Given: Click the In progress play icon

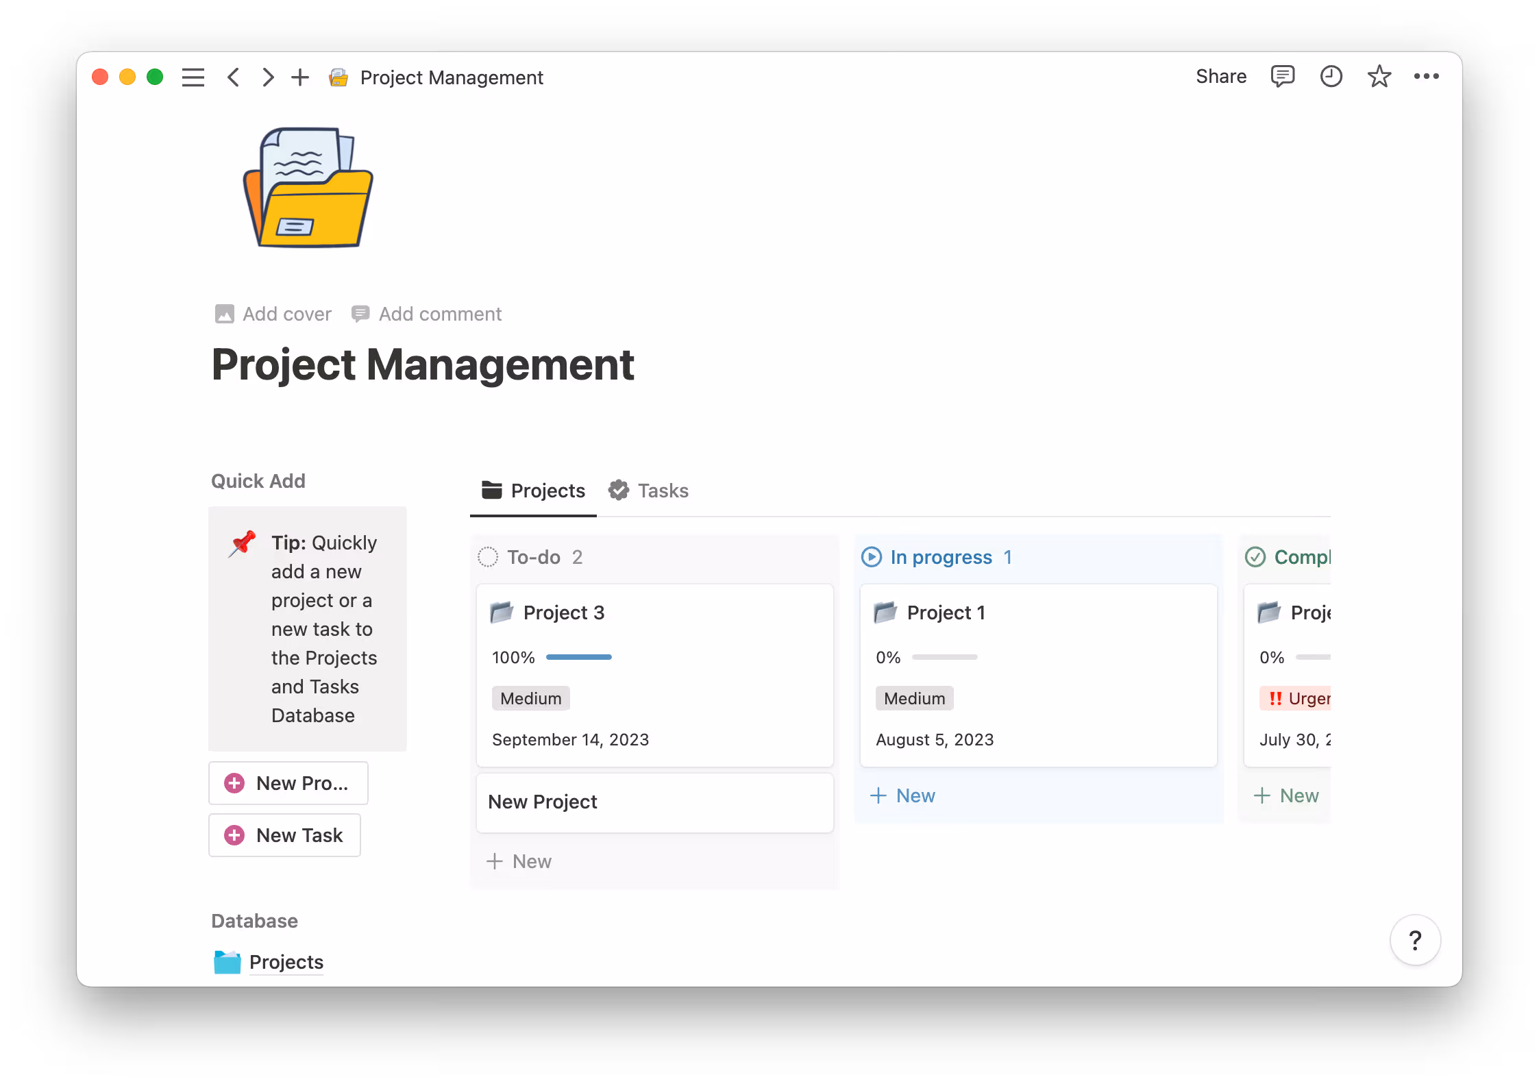Looking at the screenshot, I should 870,557.
